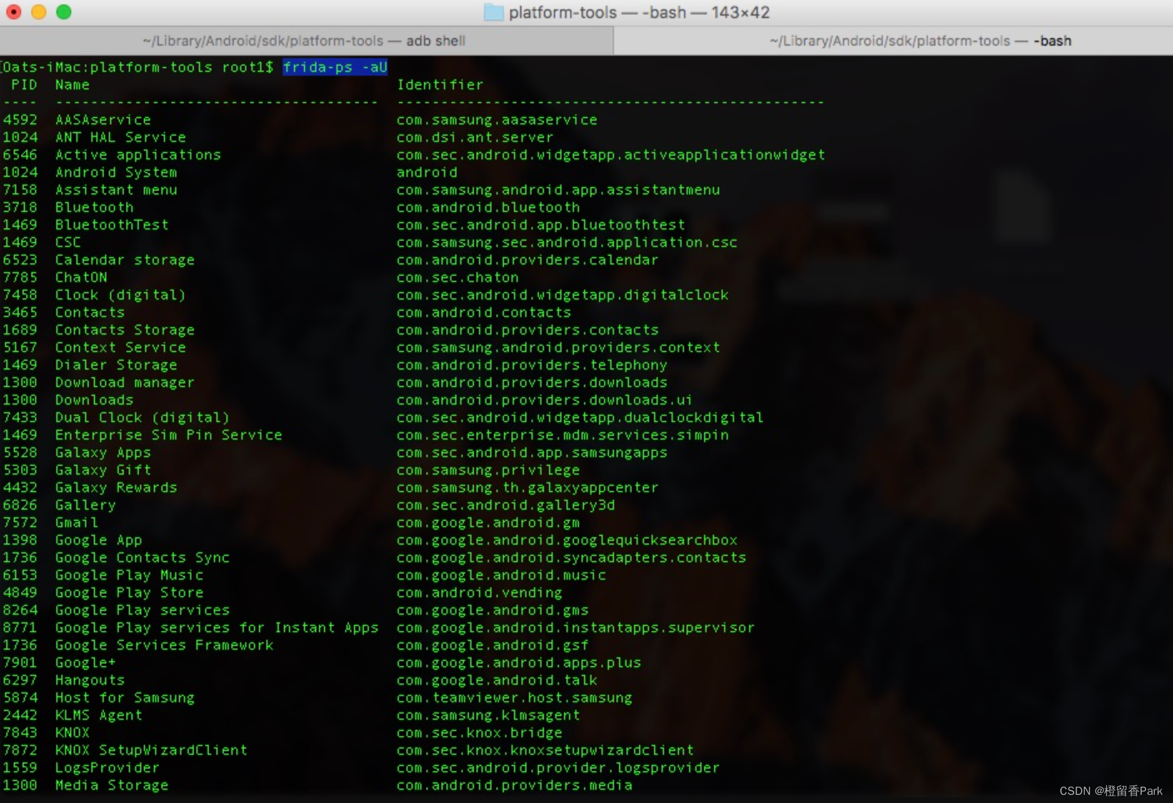Viewport: 1173px width, 803px height.
Task: Click 'com.teamviewer.host.samsung' identifier
Action: click(x=515, y=697)
